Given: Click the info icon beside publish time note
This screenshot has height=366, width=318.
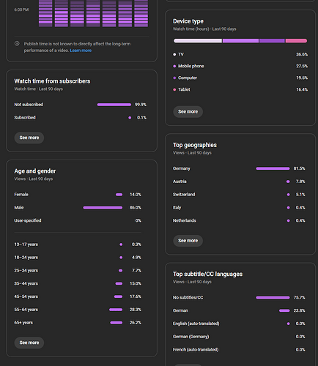Looking at the screenshot, I should (x=17, y=44).
